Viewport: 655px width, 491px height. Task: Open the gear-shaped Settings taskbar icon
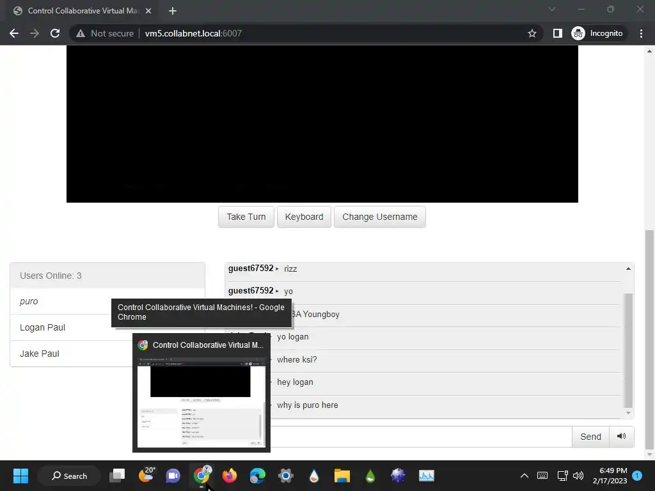(x=286, y=476)
